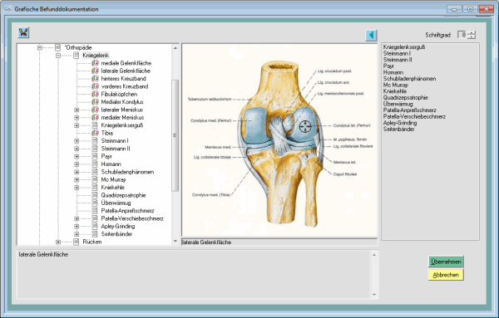
Task: Click icon beside Tibia
Action: coord(95,133)
